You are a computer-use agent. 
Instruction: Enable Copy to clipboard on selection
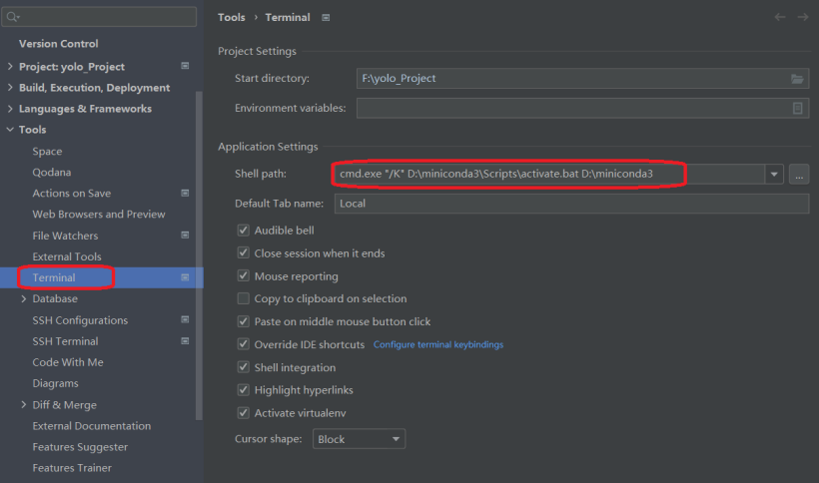pos(243,298)
